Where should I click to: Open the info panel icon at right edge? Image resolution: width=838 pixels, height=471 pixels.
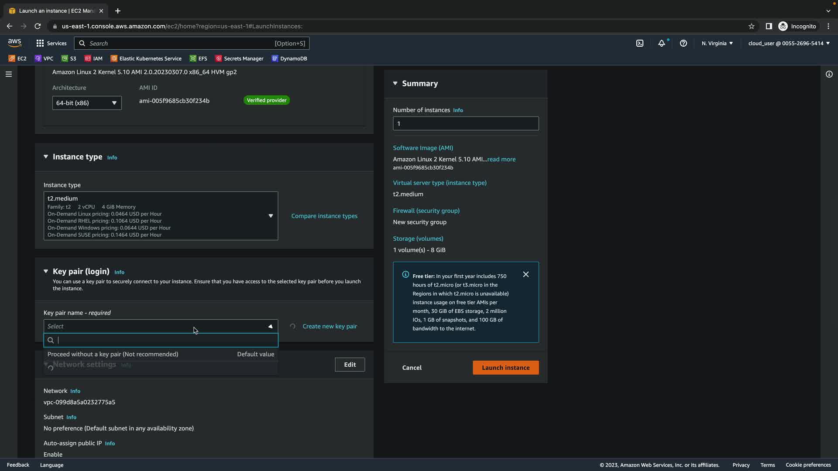point(829,74)
